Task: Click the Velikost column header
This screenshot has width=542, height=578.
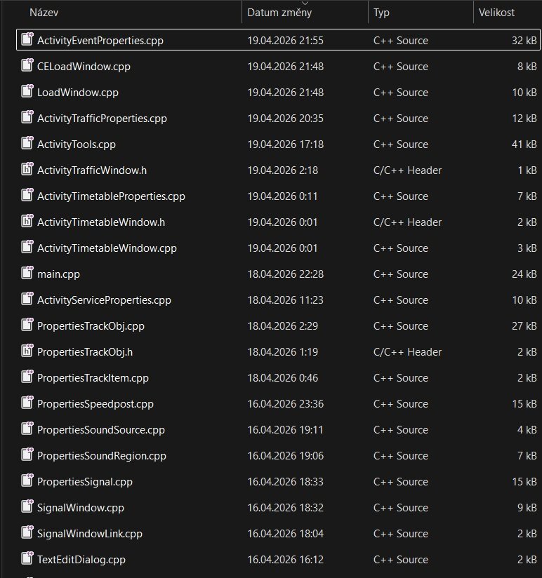Action: tap(496, 13)
